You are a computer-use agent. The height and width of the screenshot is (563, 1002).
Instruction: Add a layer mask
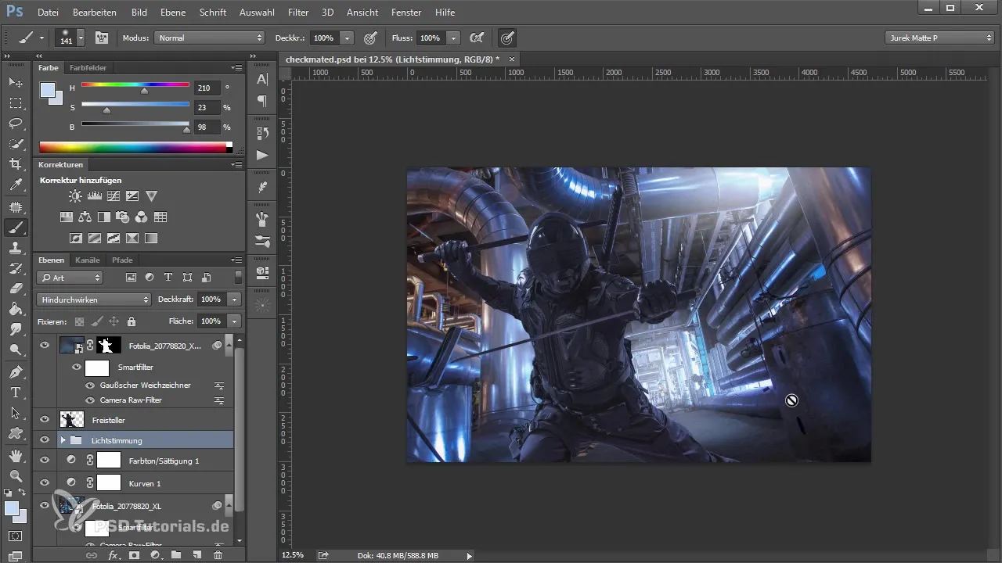coord(134,554)
